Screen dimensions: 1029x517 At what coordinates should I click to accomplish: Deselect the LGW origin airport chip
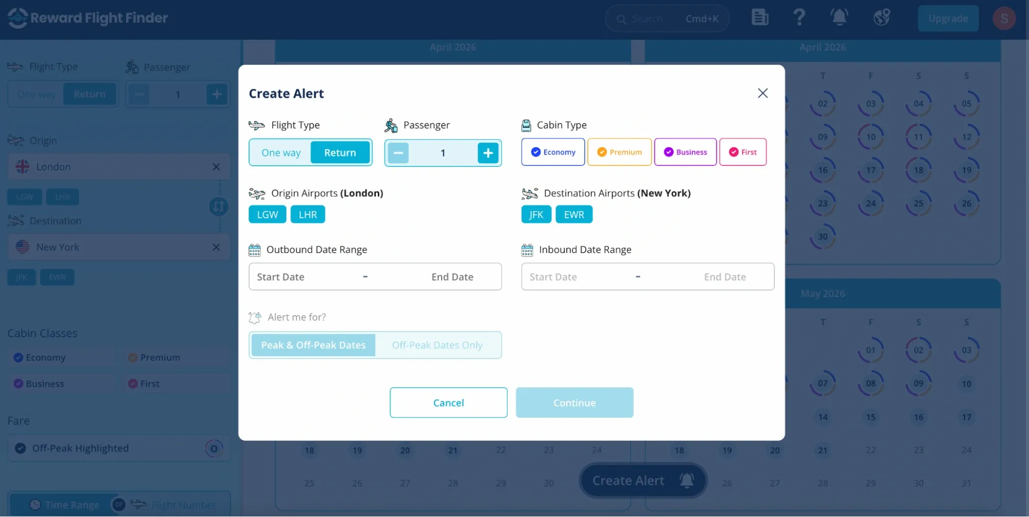pos(267,215)
